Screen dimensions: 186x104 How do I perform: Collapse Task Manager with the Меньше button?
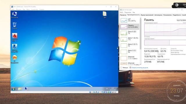(124, 68)
